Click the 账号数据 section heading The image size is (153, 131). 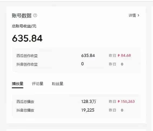22,16
